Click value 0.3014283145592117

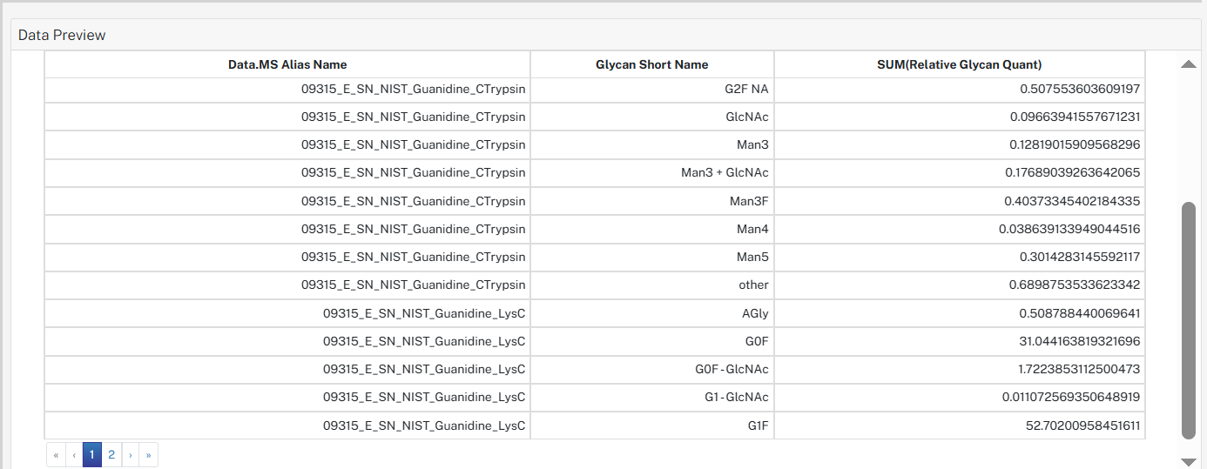tap(1080, 257)
